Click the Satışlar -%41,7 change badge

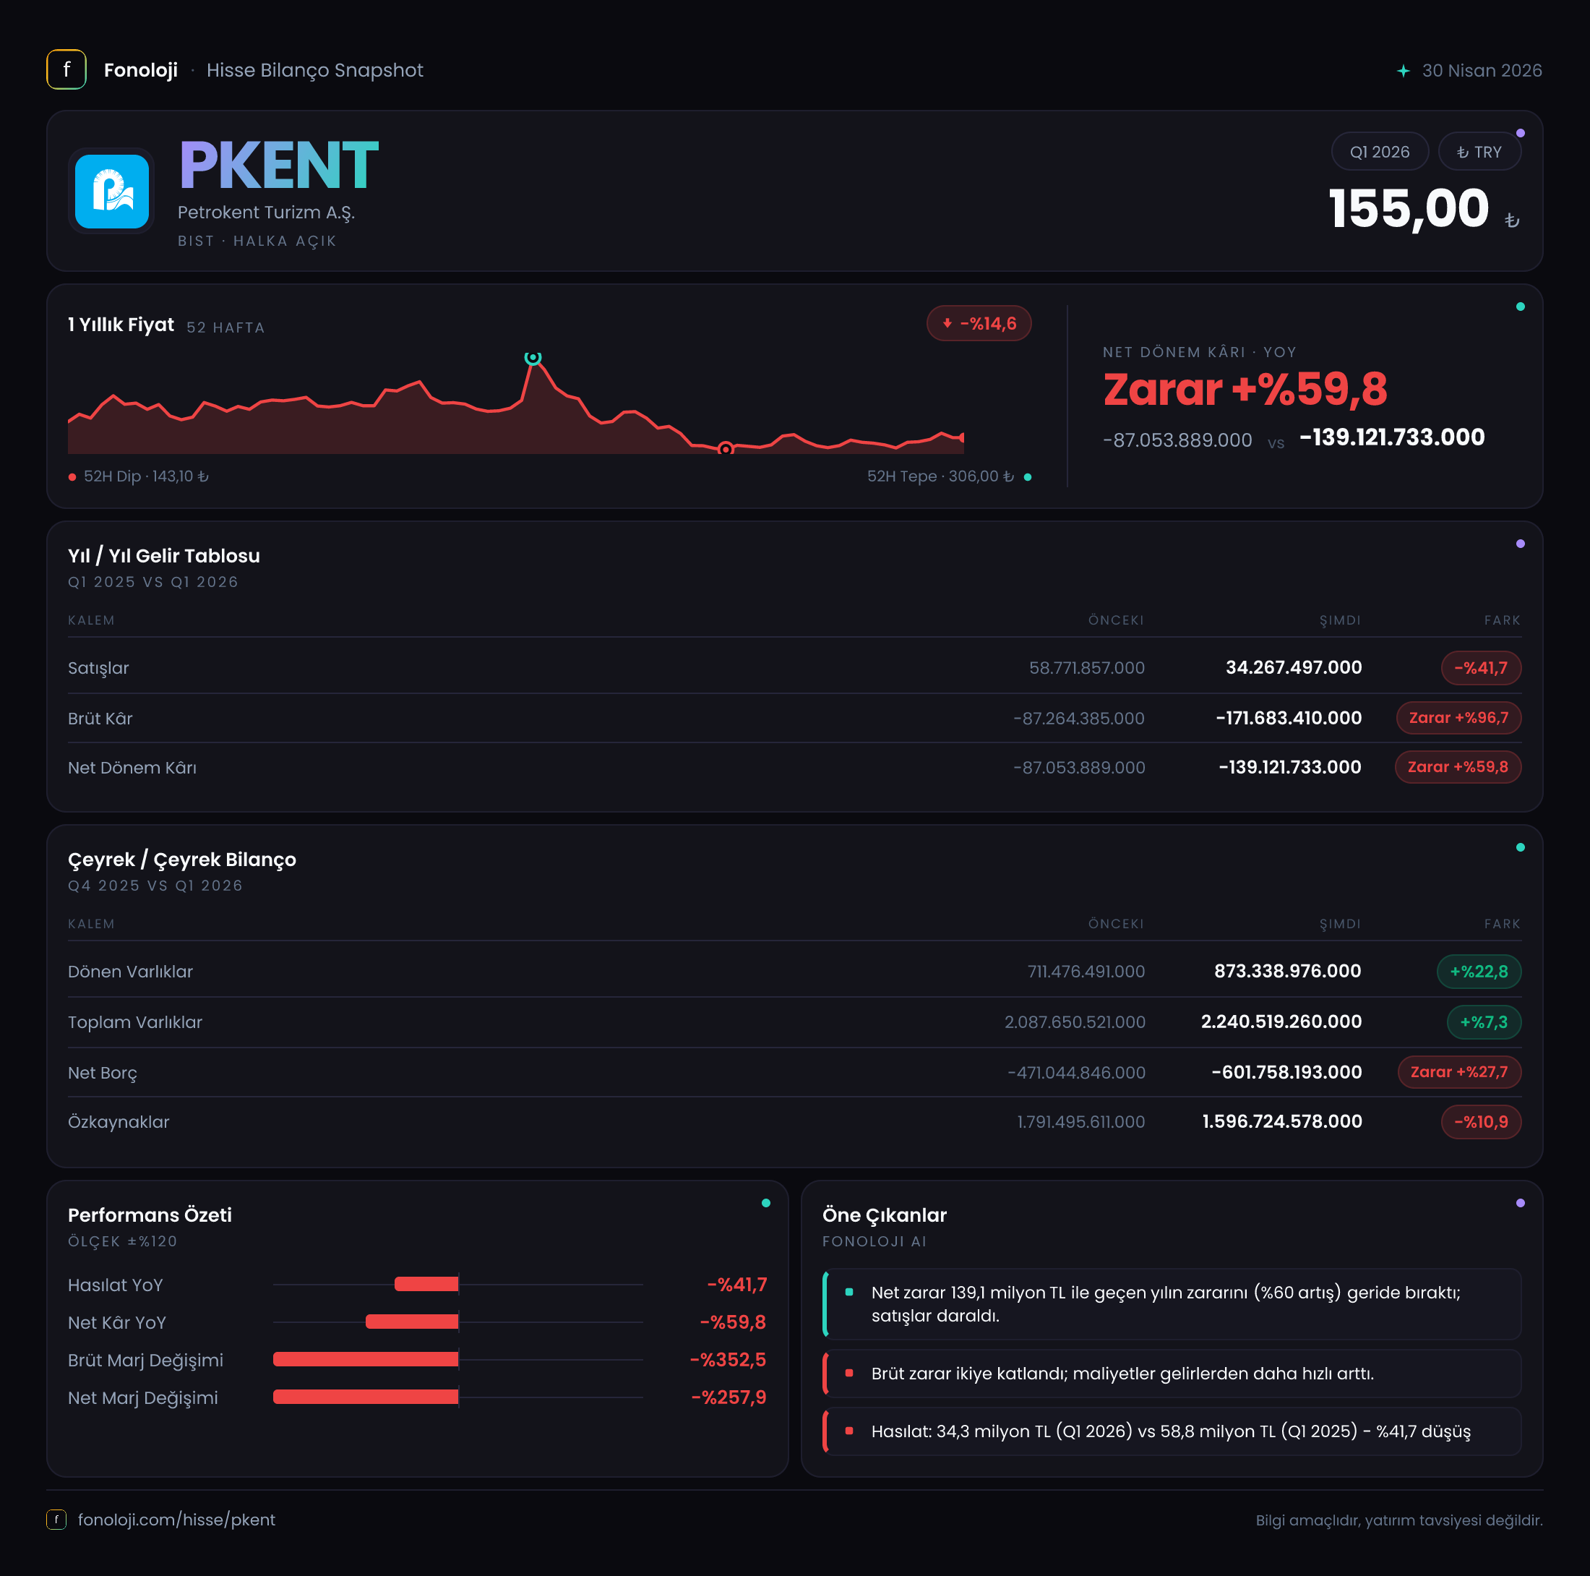1481,668
